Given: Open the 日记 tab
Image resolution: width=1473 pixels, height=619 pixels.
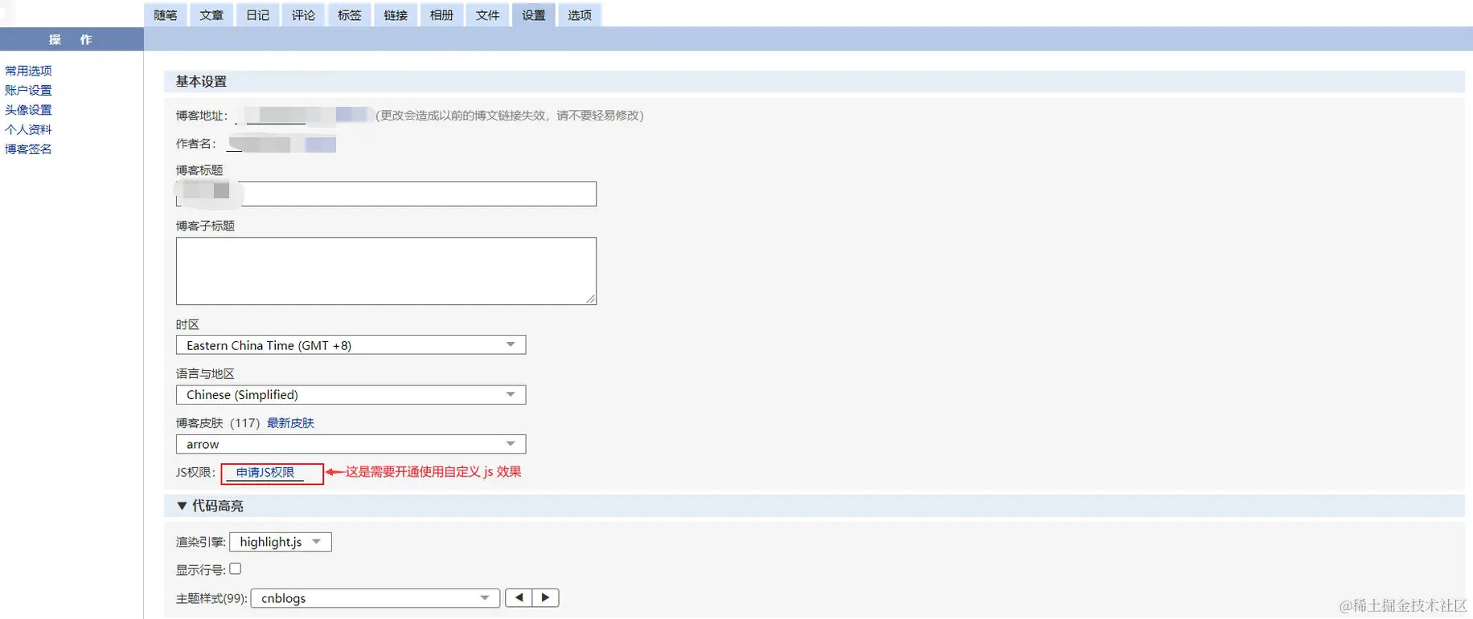Looking at the screenshot, I should click(257, 14).
